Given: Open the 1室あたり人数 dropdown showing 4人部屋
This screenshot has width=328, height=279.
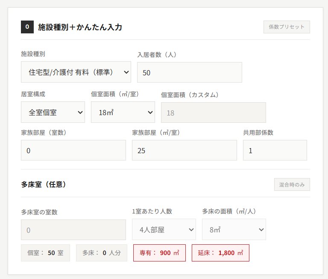Looking at the screenshot, I should pos(164,229).
